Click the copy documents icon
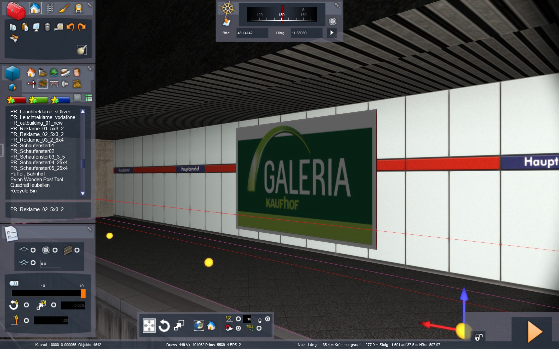The height and width of the screenshot is (349, 559). coord(13,27)
